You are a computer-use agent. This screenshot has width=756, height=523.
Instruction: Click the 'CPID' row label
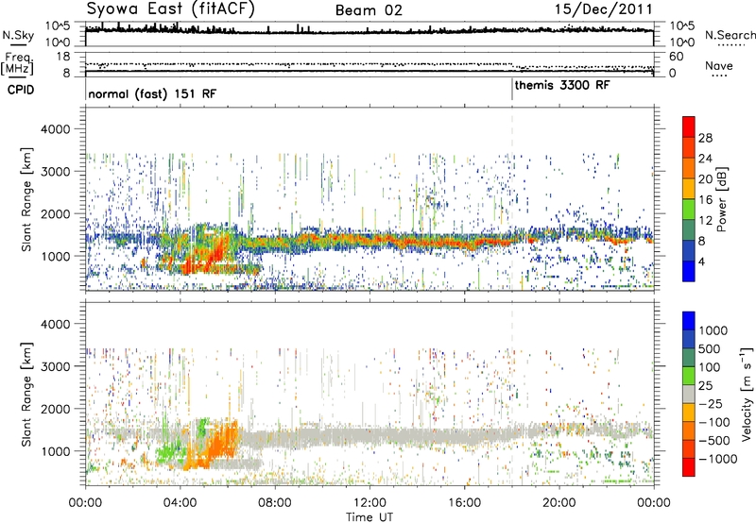(20, 90)
